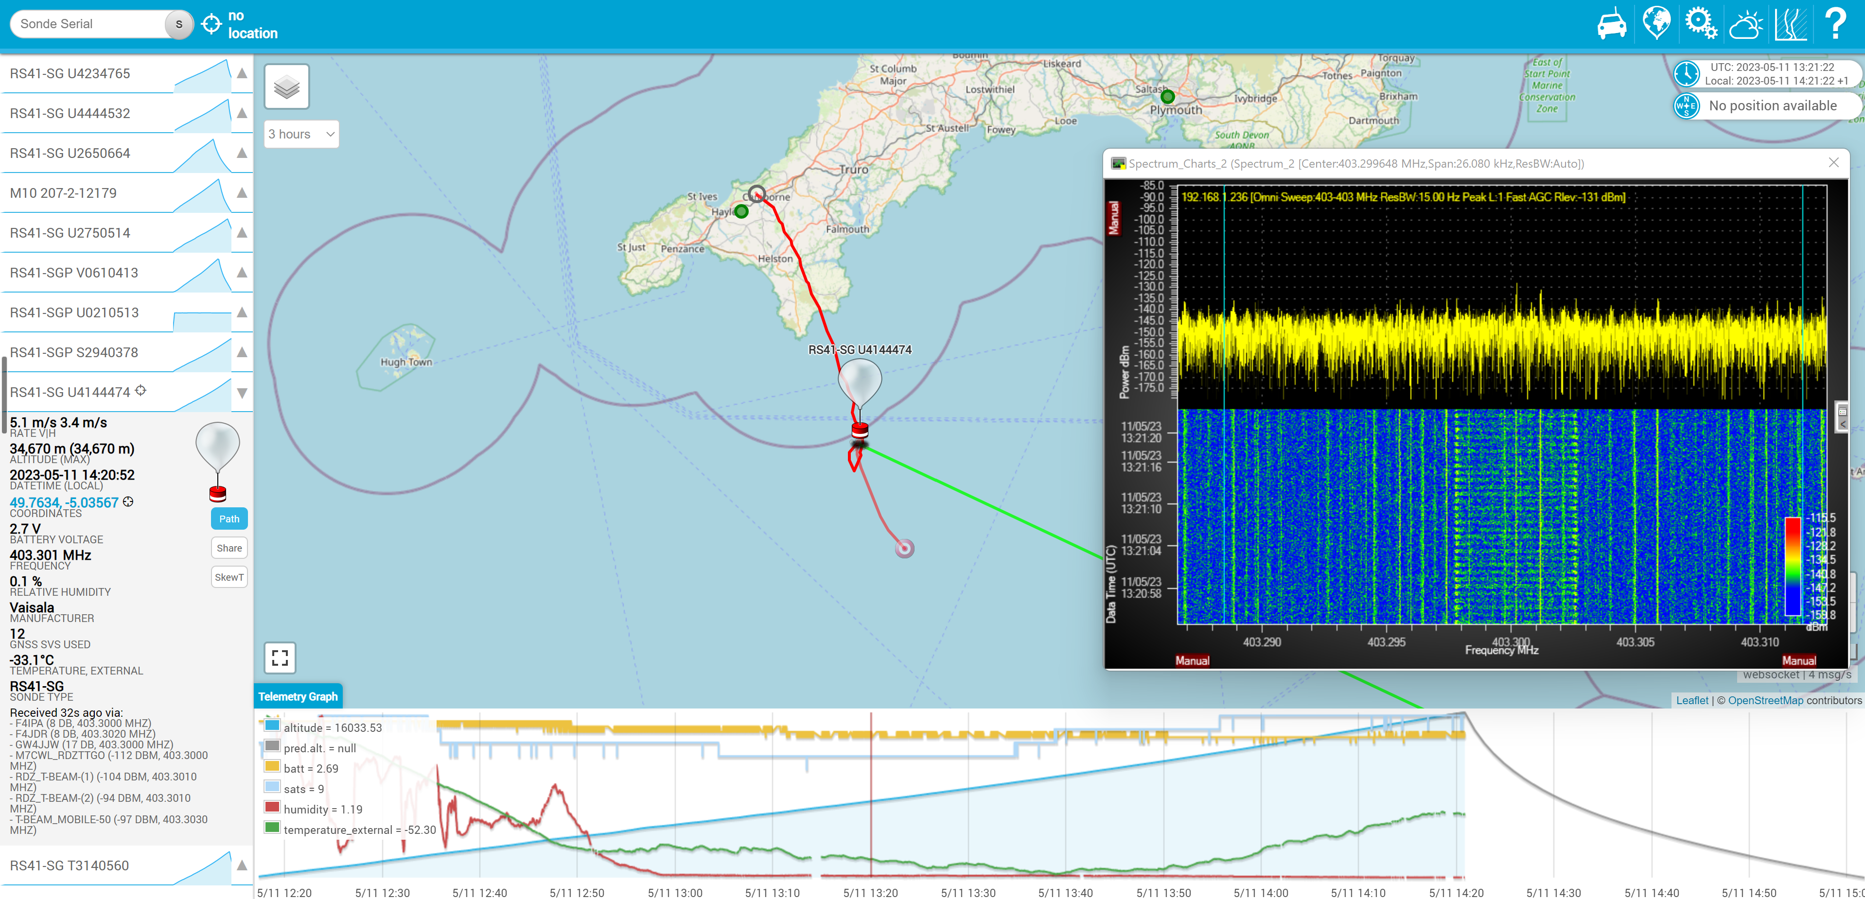Open the SkewT button in sonde details

229,577
